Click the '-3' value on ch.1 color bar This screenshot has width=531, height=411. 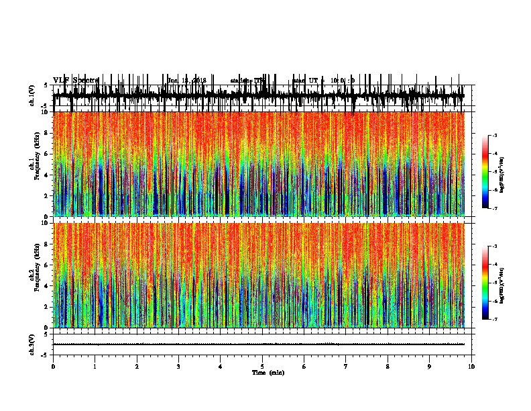coord(494,136)
